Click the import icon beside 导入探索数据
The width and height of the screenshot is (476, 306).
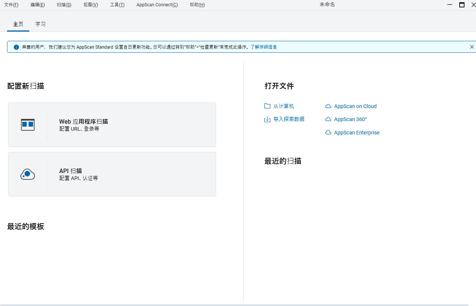[x=267, y=119]
